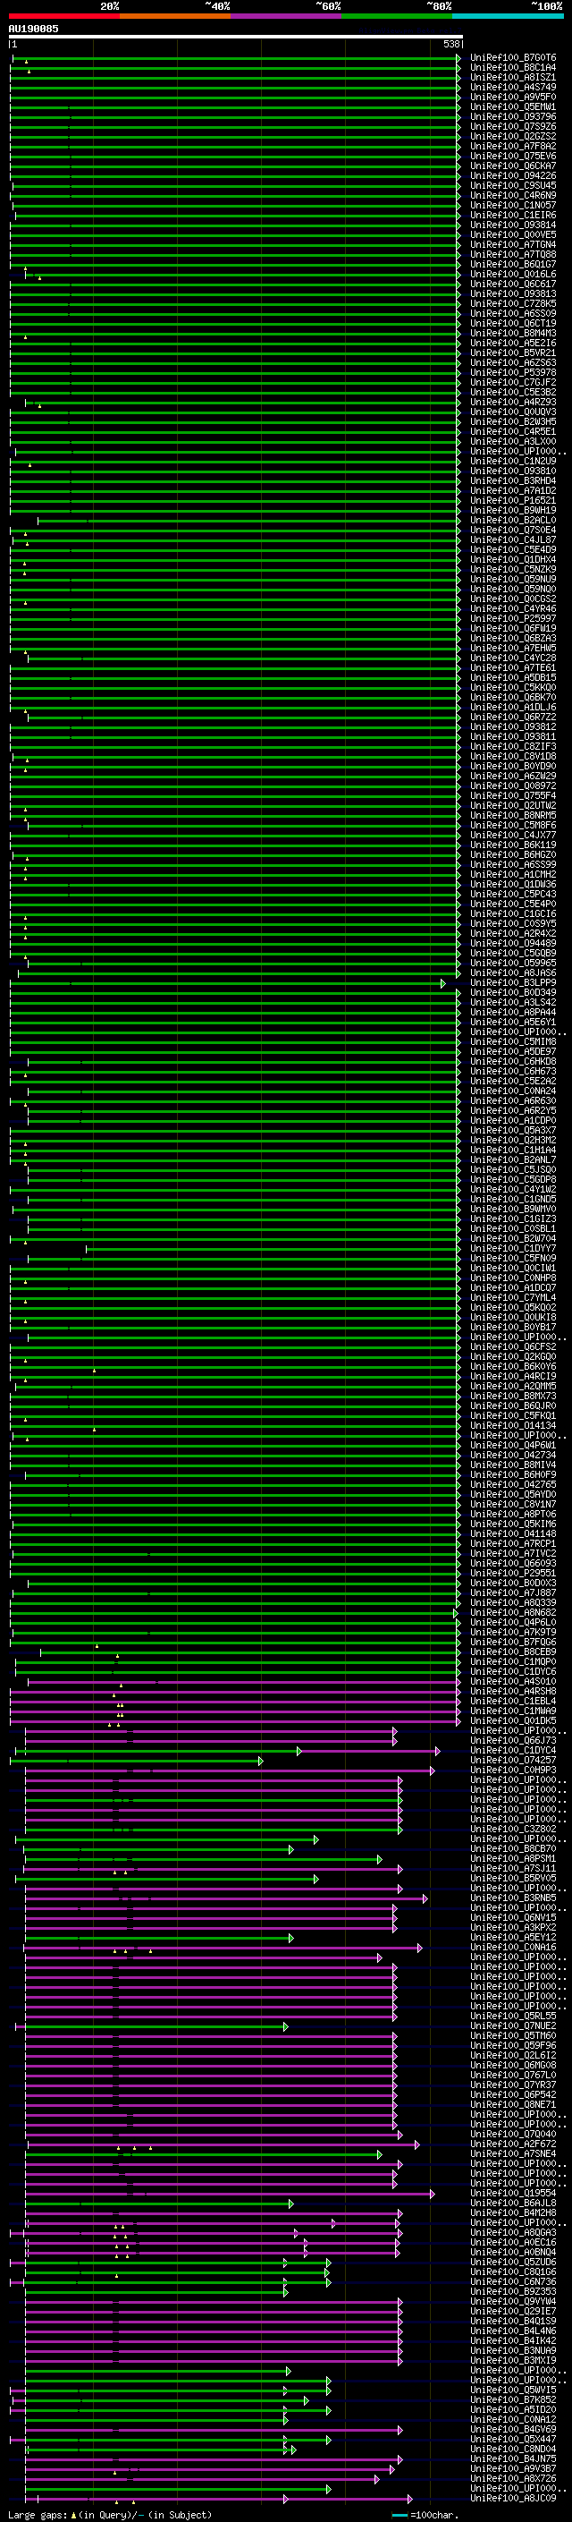Select hit label UniRef100_Q59965
This screenshot has height=2522, width=572.
coord(513,963)
